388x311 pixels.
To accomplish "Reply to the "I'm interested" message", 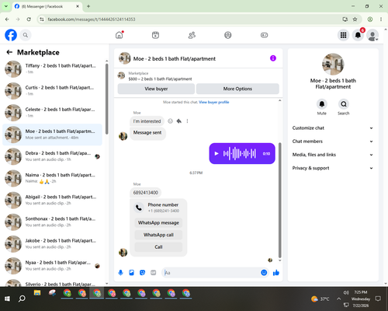I will tap(178, 121).
